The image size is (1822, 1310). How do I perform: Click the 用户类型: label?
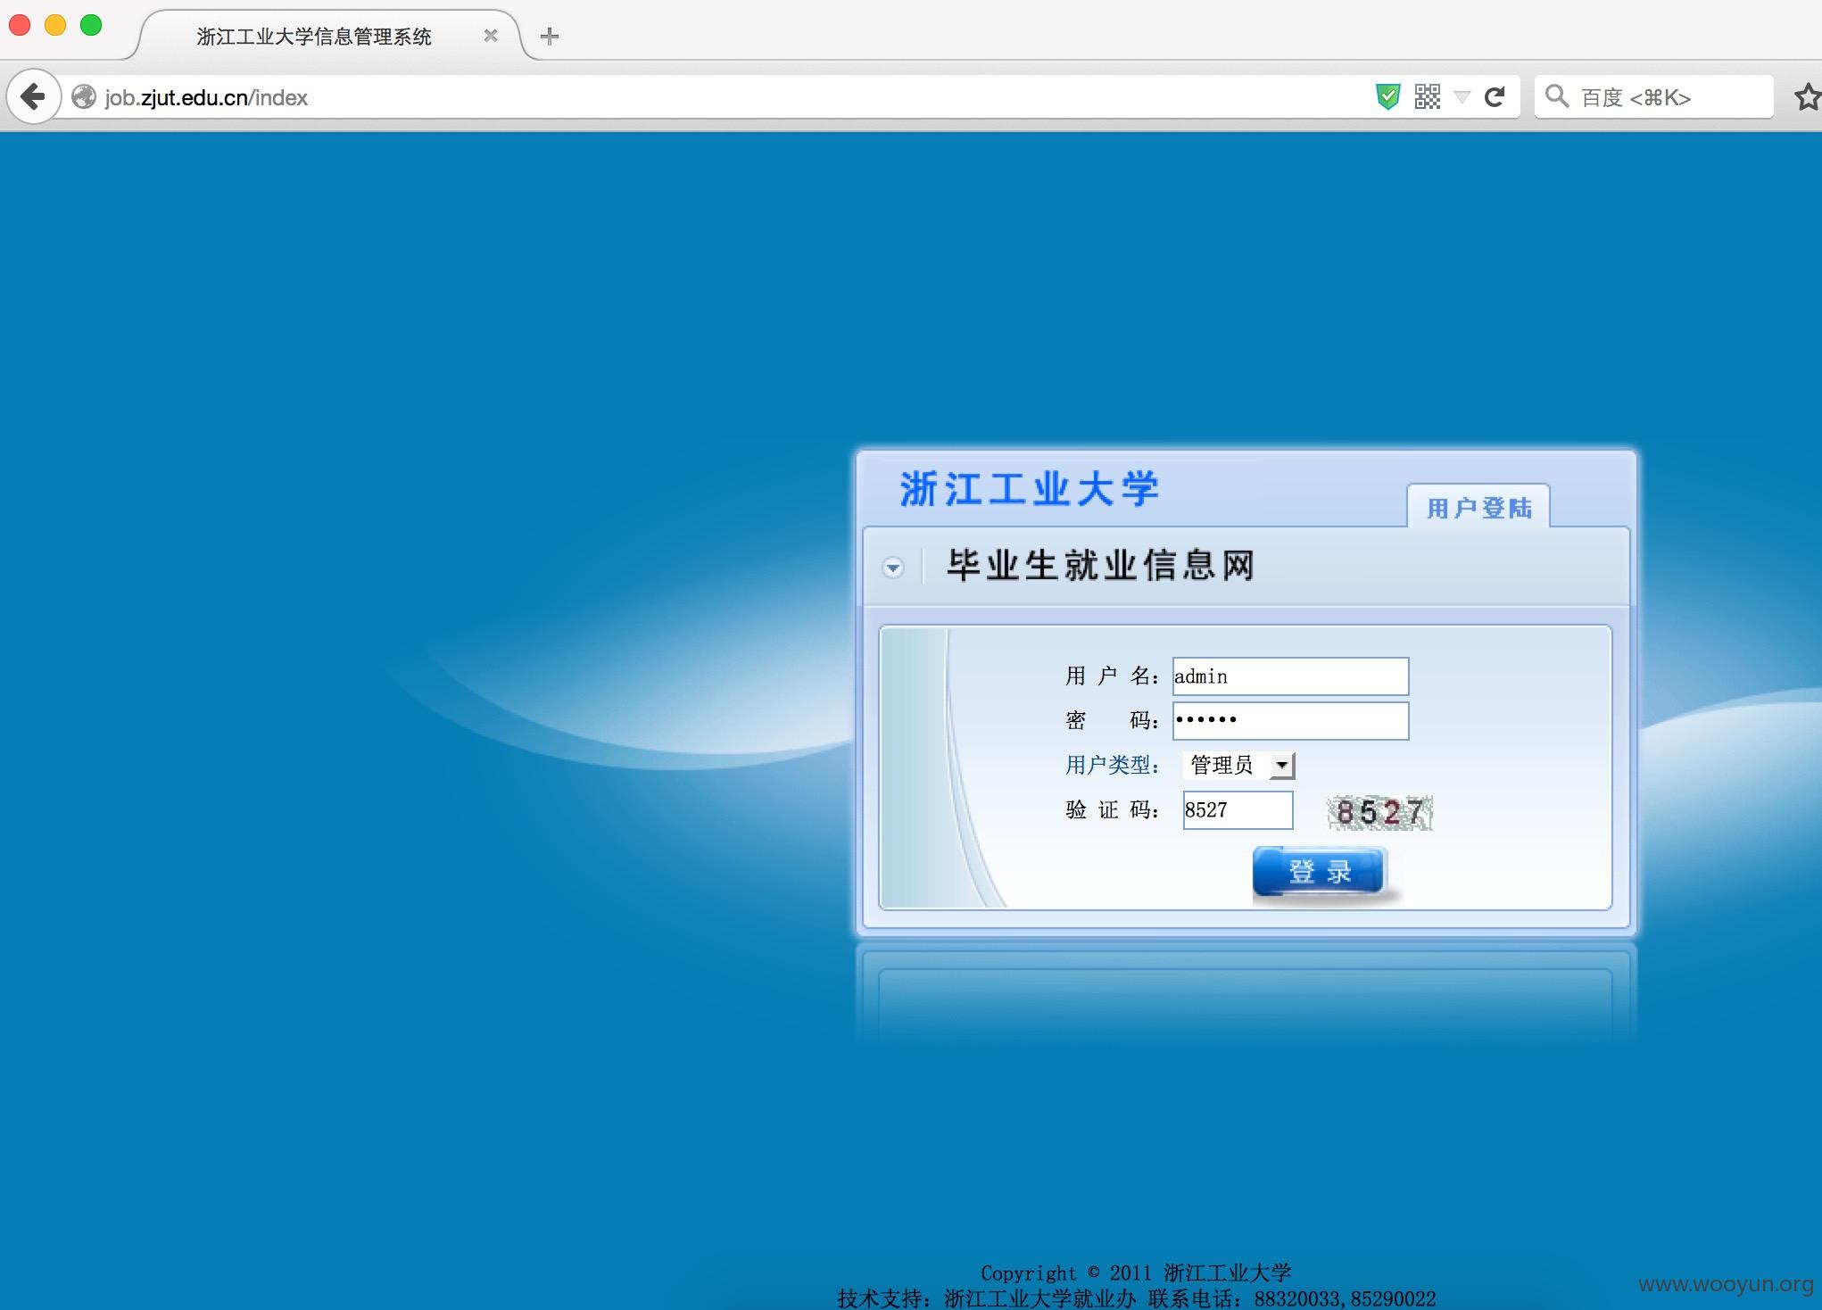coord(1112,765)
